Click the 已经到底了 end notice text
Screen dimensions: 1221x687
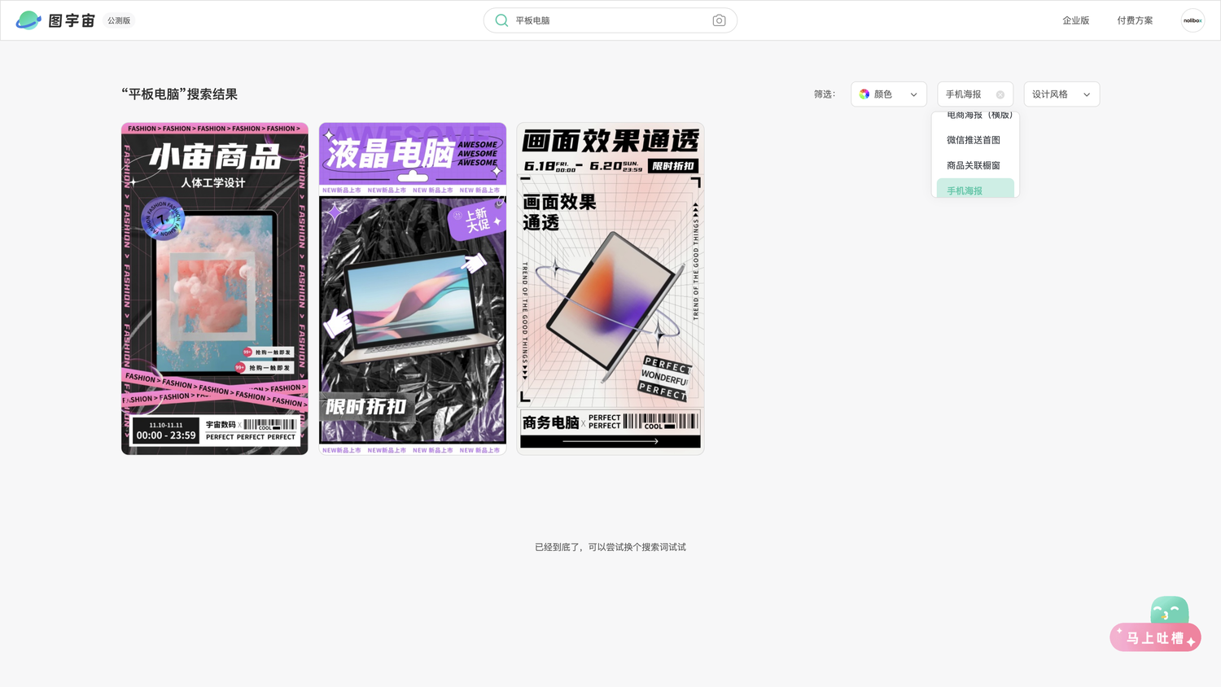(x=610, y=547)
